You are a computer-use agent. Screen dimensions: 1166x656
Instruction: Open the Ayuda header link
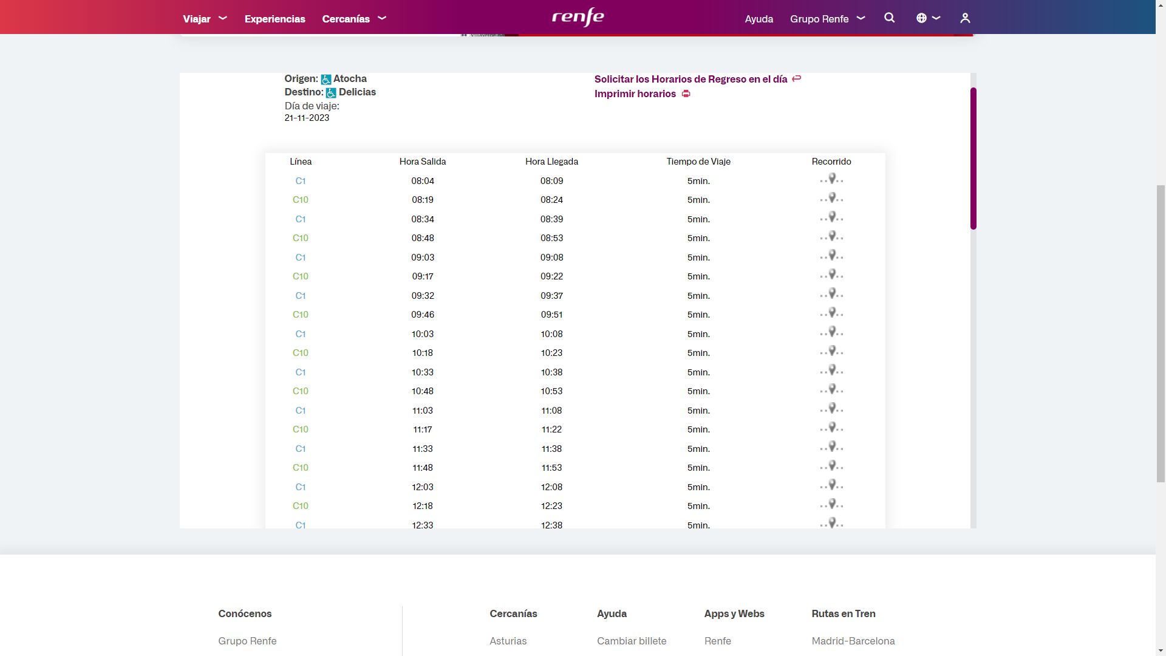759,19
